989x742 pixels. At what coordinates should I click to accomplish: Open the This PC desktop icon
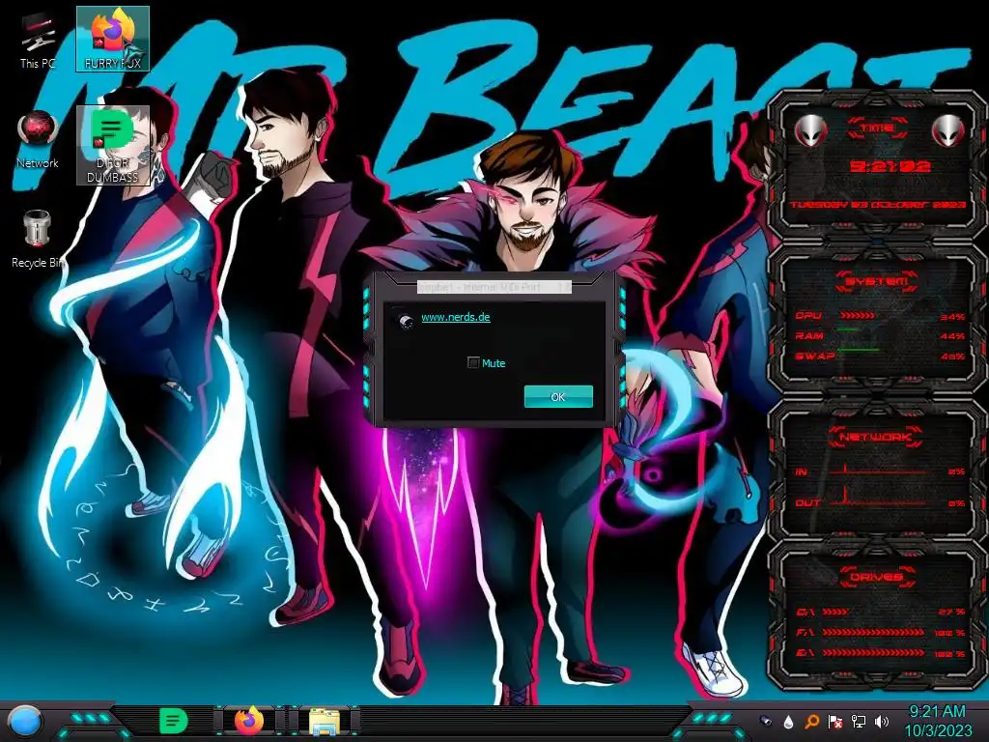point(38,39)
